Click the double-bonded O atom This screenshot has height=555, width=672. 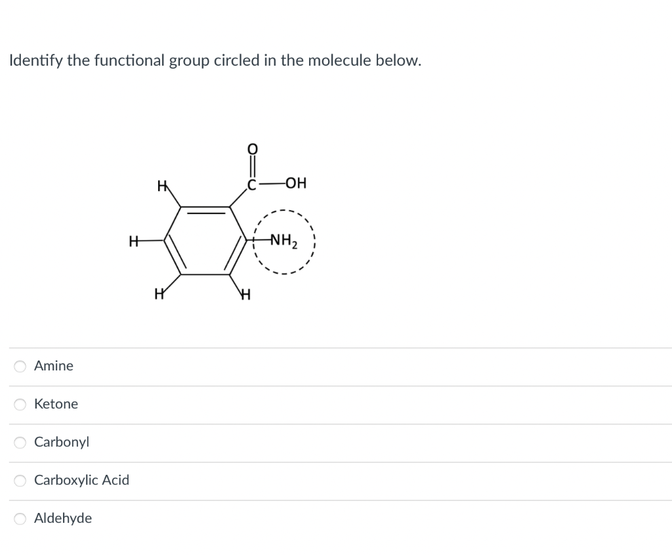[x=252, y=148]
